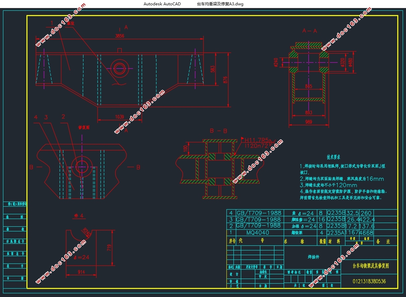Click the 3856 overall length dimension

pyautogui.click(x=120, y=36)
